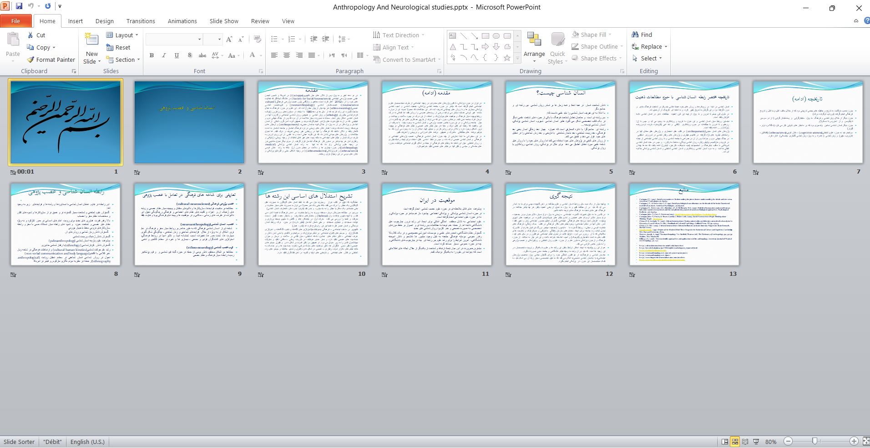
Task: Minimize the ribbon with caret
Action: pos(856,21)
